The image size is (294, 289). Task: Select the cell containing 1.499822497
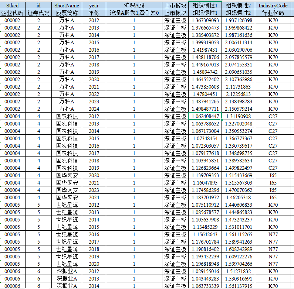click(x=239, y=168)
